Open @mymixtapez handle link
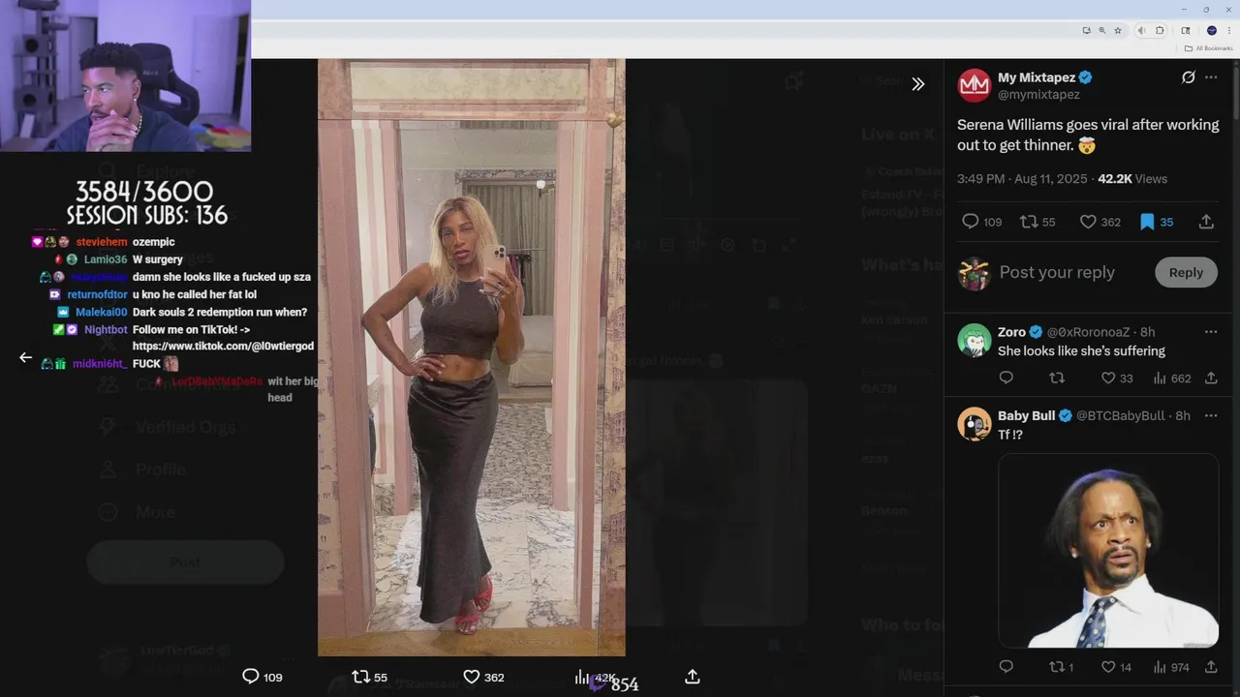 [x=1038, y=95]
